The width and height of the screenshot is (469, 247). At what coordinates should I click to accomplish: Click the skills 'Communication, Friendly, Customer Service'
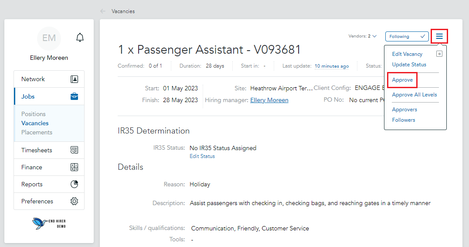pyautogui.click(x=250, y=228)
